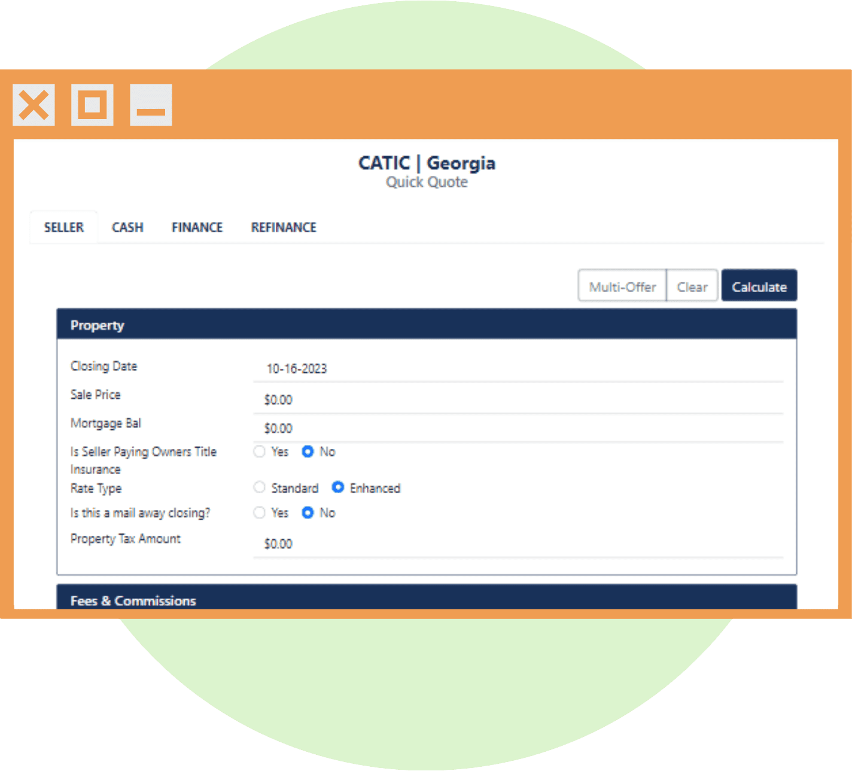852x771 pixels.
Task: Click the Multi-Offer button
Action: [x=622, y=286]
